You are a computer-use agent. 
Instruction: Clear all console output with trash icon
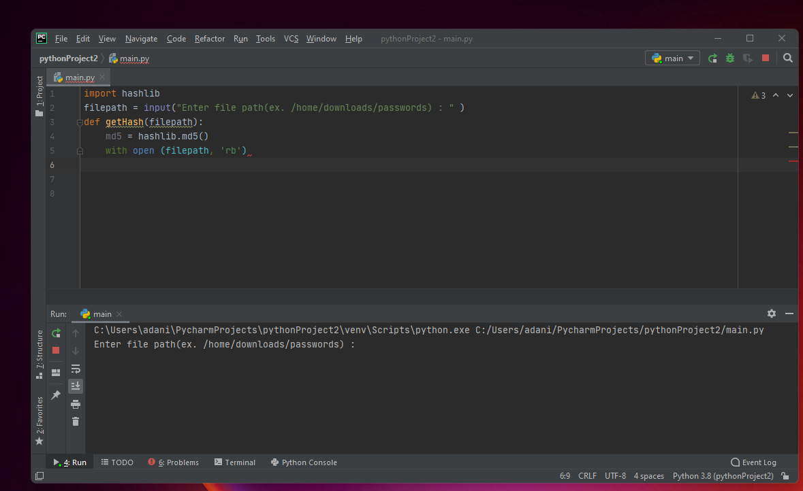(76, 422)
